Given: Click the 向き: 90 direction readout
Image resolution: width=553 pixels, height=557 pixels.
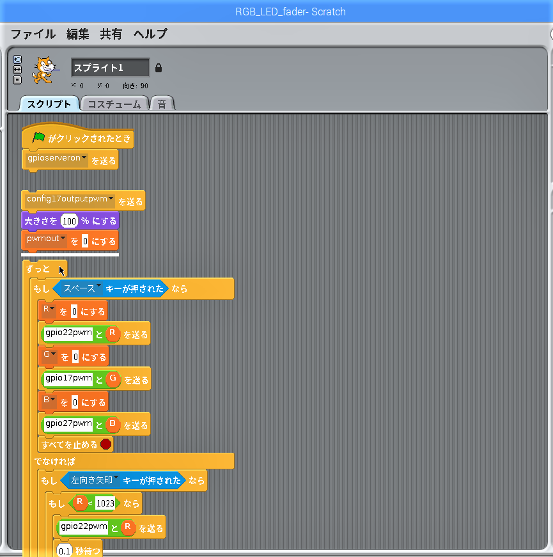Looking at the screenshot, I should [x=136, y=86].
